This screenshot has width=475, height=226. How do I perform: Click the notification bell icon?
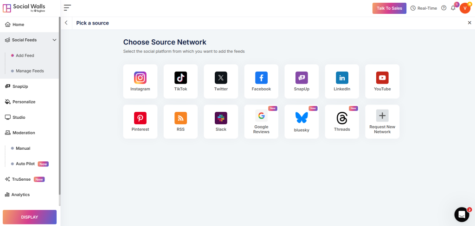(453, 8)
